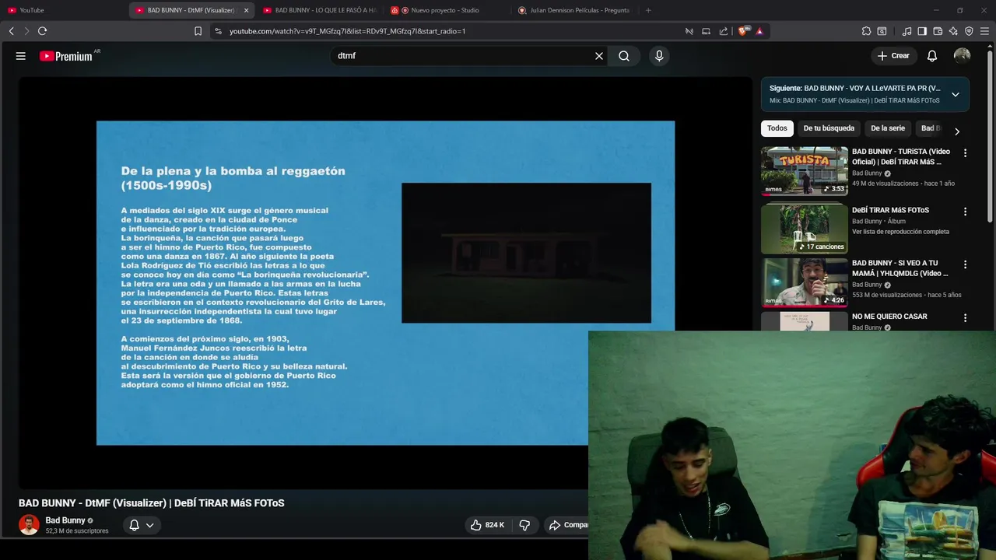Start voice search with microphone

pyautogui.click(x=659, y=56)
